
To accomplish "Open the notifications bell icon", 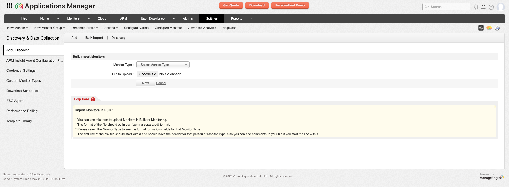I will point(483,7).
